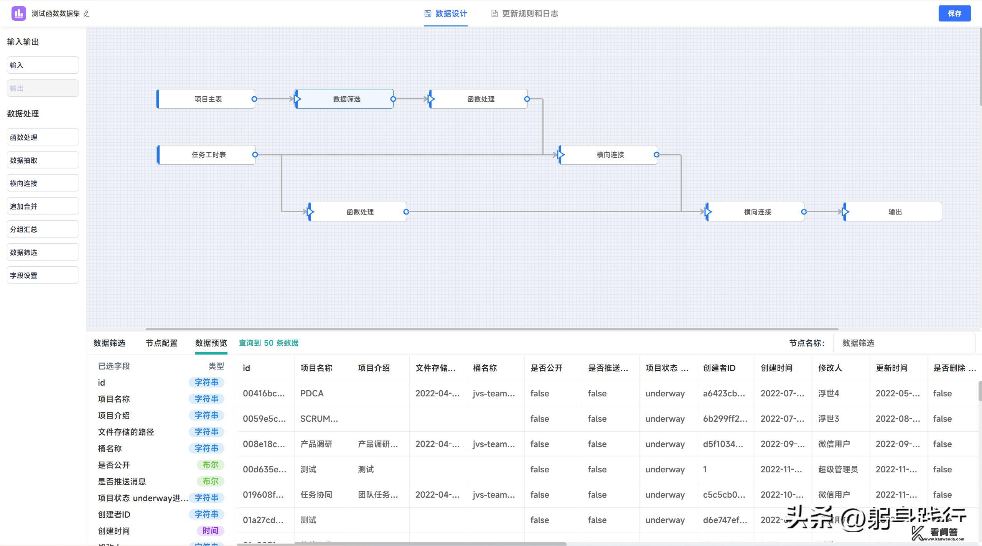Screen dimensions: 982x546
Task: Select 字段设置 component in sidebar
Action: pyautogui.click(x=43, y=275)
